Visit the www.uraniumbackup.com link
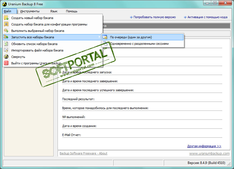The height and width of the screenshot is (169, 234). (x=210, y=154)
